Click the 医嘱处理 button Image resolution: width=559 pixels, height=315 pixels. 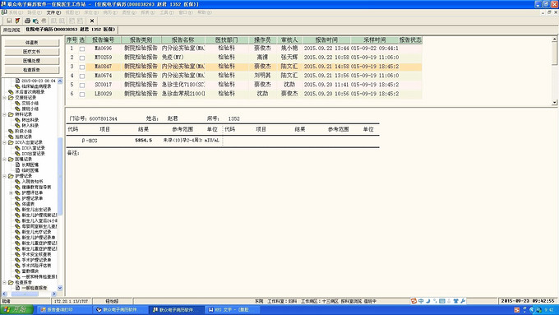point(31,61)
